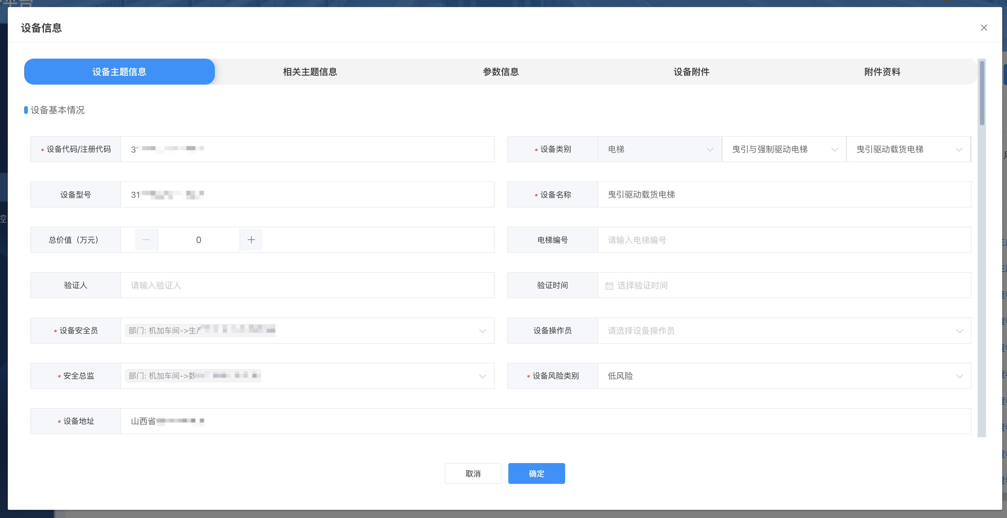Open the 曳引与强制驱动电梯 dropdown
The width and height of the screenshot is (1007, 518).
point(784,149)
